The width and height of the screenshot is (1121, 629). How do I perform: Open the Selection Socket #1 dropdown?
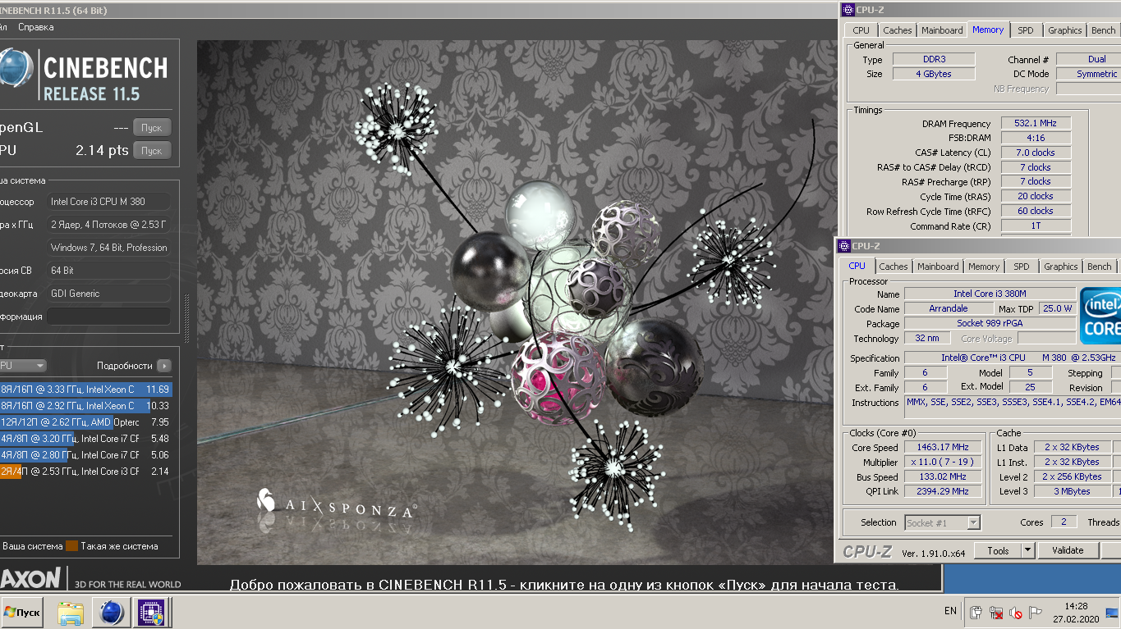tap(942, 522)
